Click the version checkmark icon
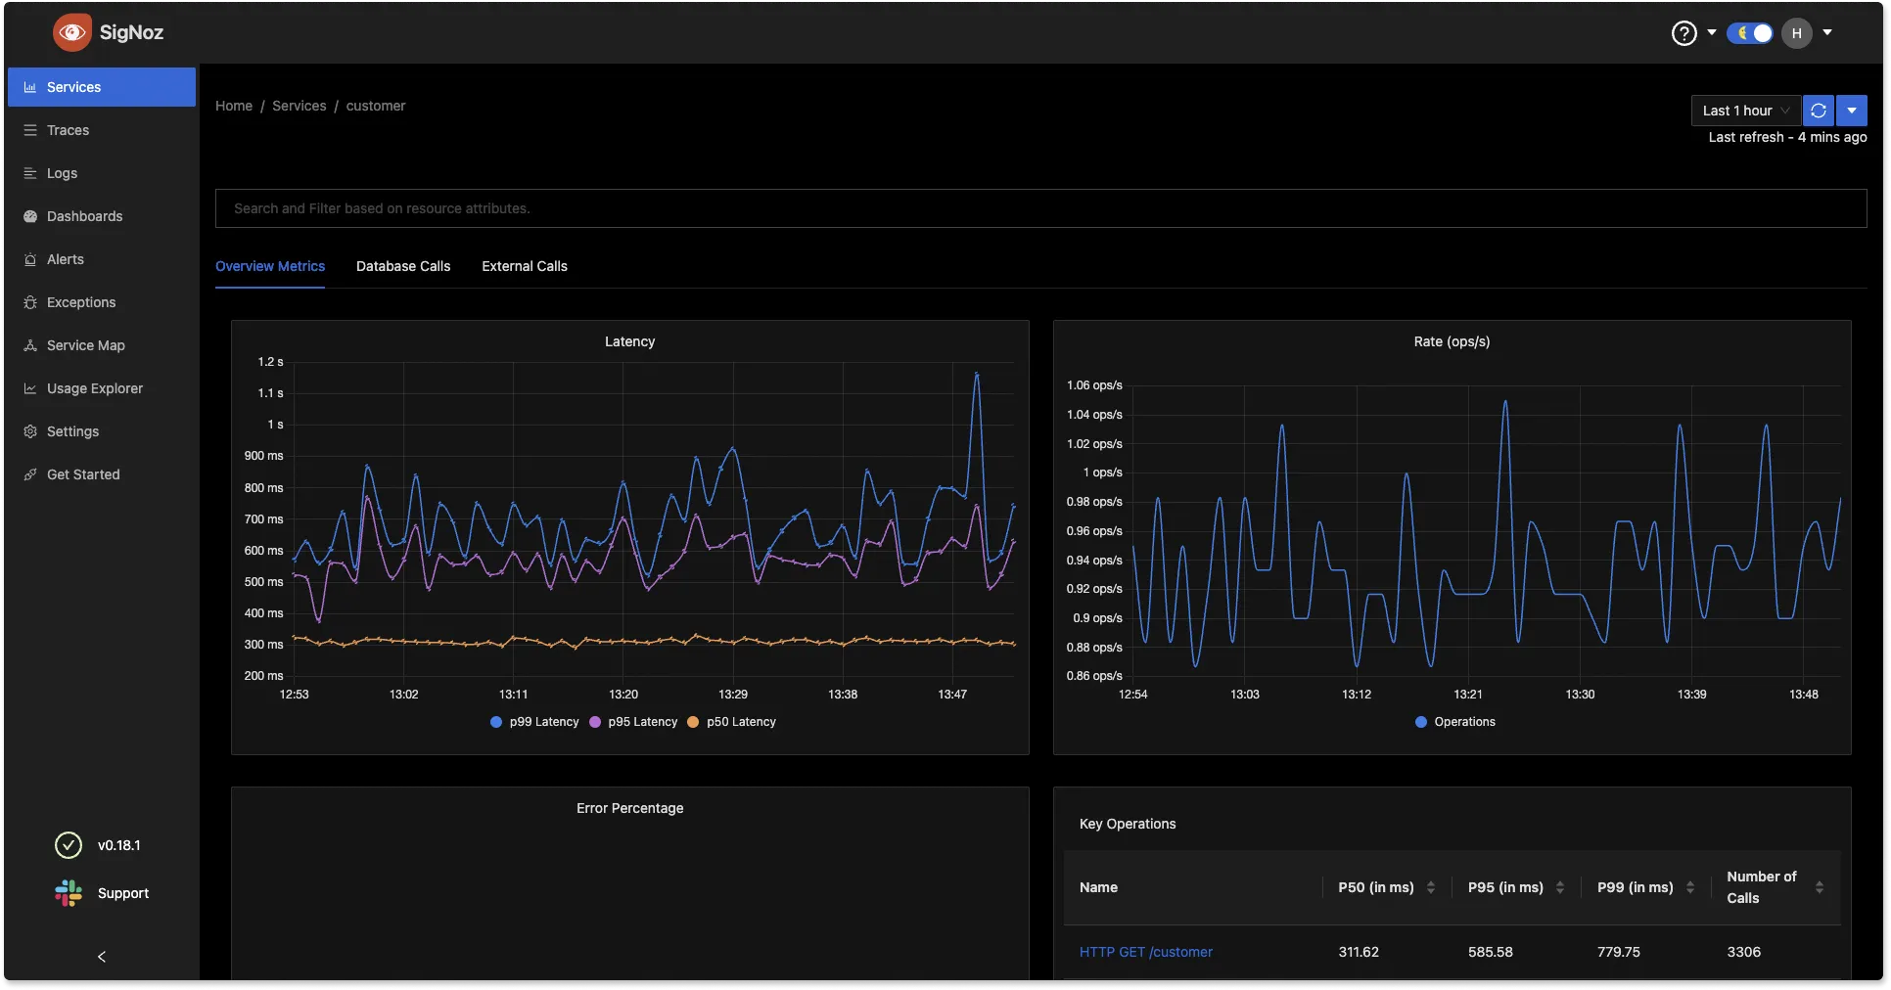This screenshot has width=1891, height=990. (x=69, y=845)
